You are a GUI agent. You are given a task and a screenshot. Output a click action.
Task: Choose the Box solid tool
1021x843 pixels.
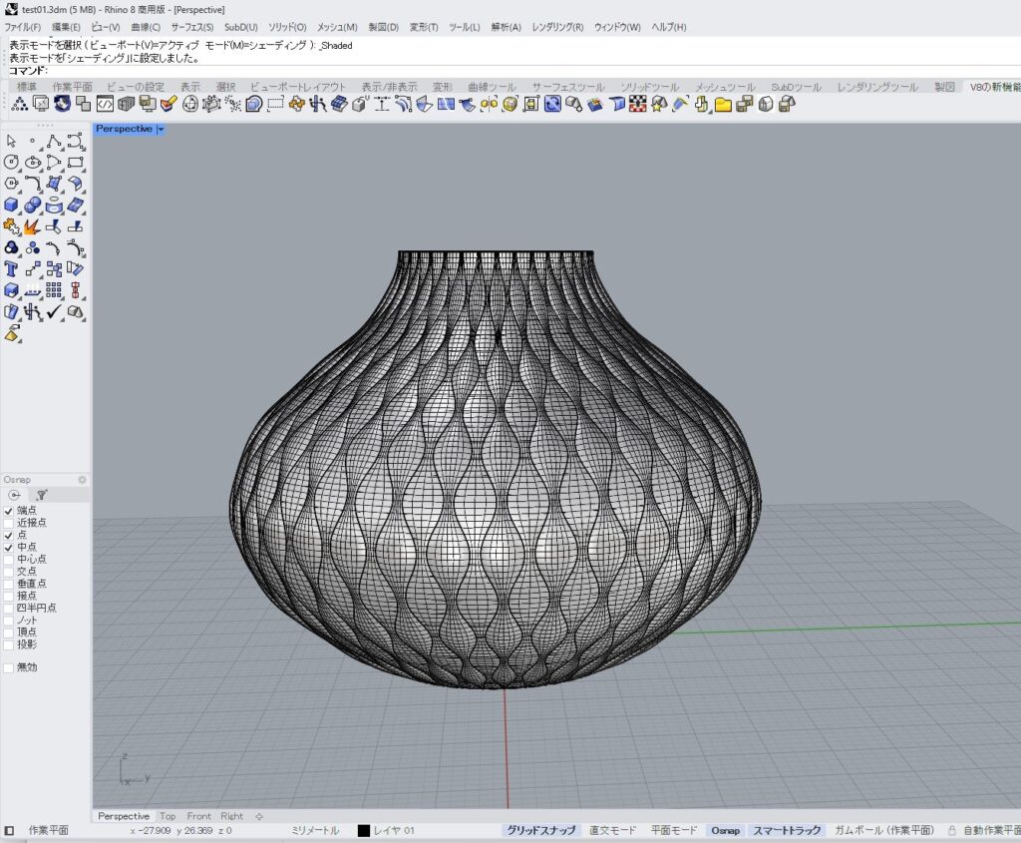(x=12, y=205)
